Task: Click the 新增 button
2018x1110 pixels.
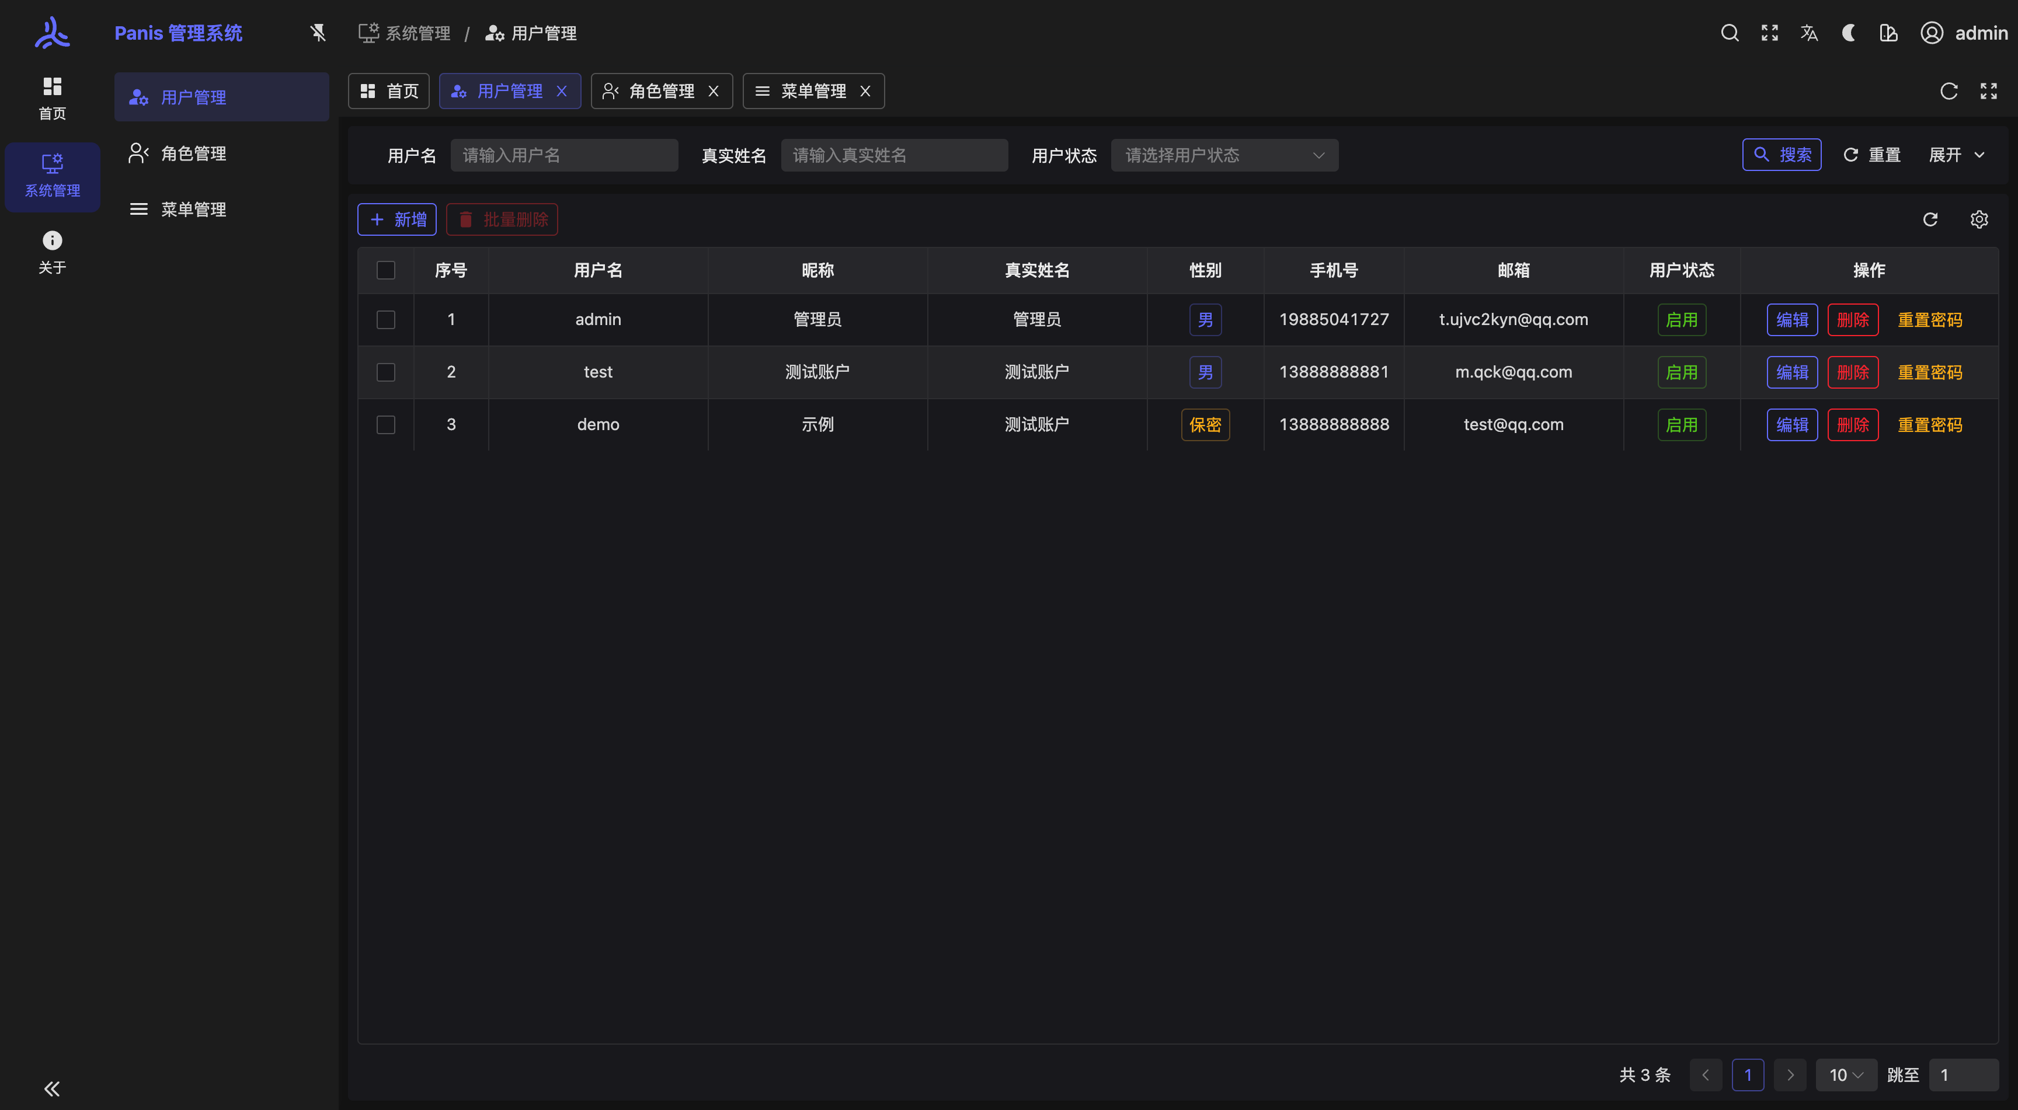Action: 397,219
